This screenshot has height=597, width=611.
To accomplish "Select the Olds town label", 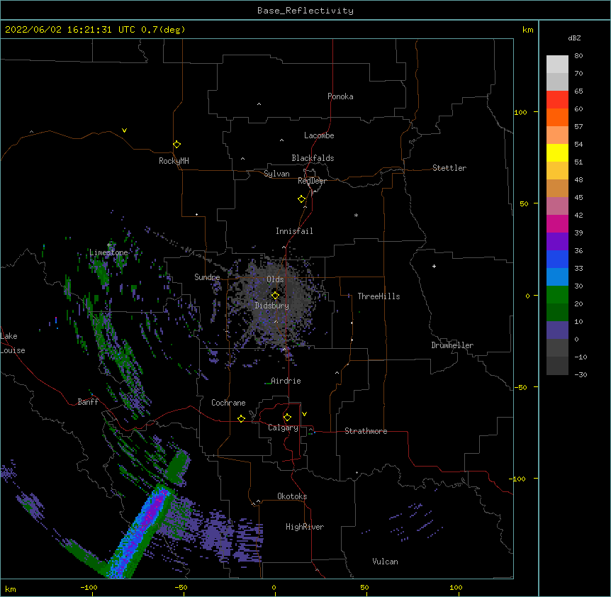I will tap(275, 279).
